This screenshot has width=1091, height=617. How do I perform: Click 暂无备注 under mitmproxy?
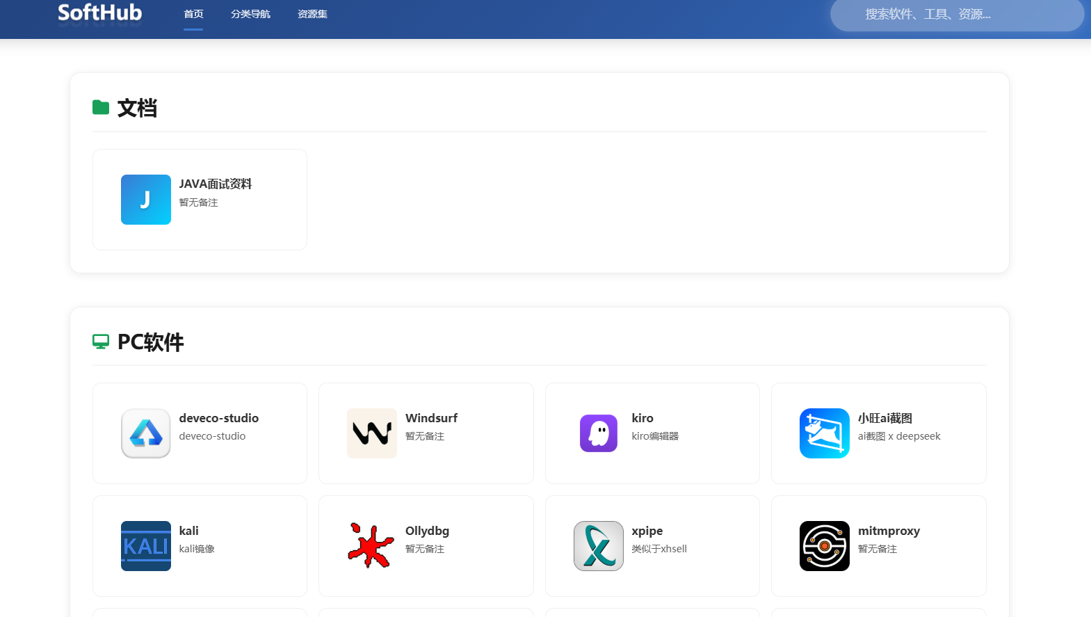(x=878, y=549)
